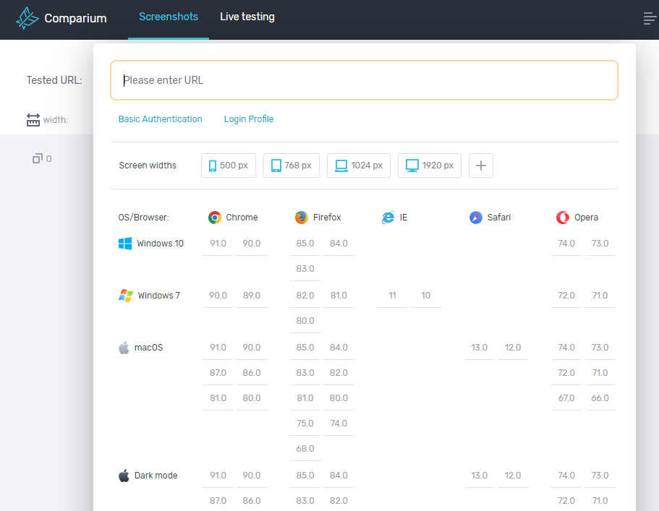Screen dimensions: 659x511
Task: Toggle Safari 12.0 in Dark mode
Action: (x=513, y=476)
